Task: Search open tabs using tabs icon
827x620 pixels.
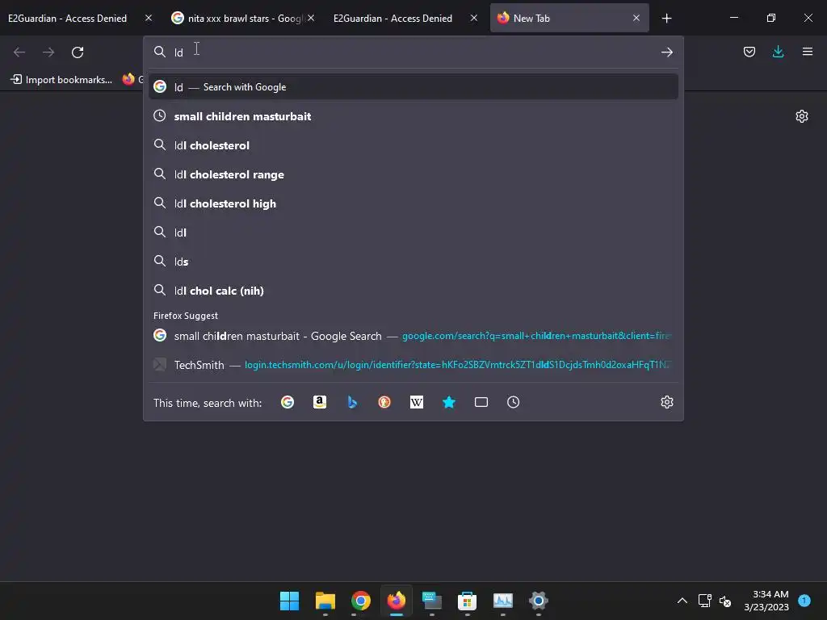Action: tap(481, 402)
